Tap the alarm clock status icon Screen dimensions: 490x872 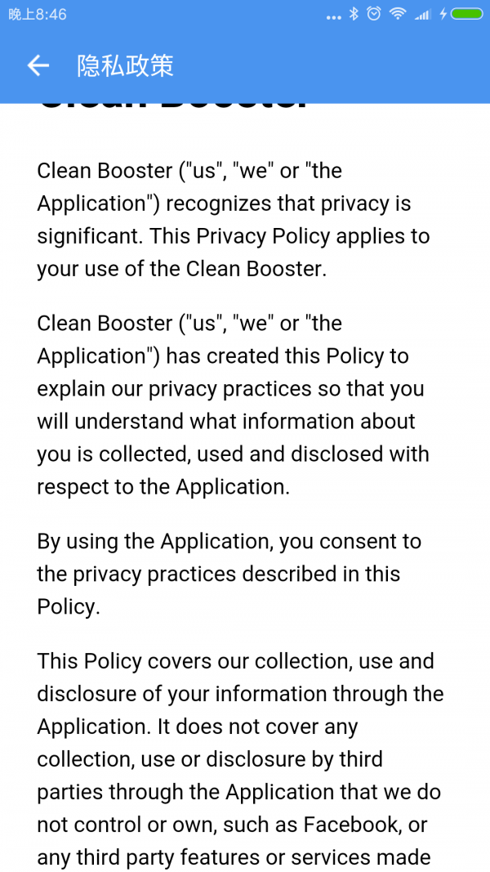[375, 15]
